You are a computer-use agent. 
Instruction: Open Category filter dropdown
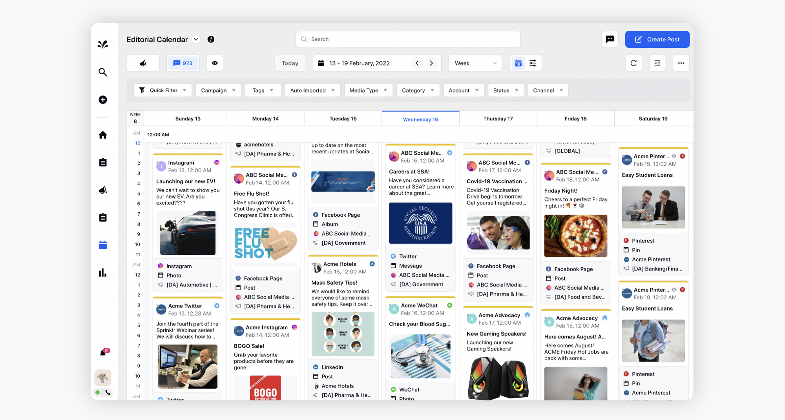[x=418, y=90]
